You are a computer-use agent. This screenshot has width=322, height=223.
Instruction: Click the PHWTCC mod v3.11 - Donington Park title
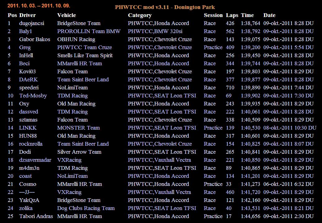(x=165, y=7)
